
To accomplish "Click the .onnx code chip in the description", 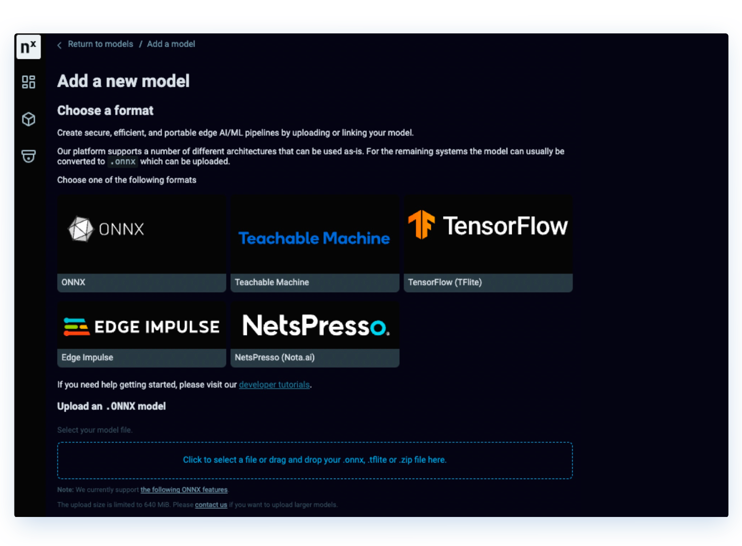I will (123, 162).
